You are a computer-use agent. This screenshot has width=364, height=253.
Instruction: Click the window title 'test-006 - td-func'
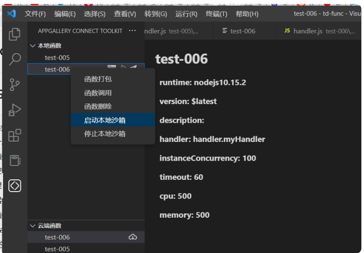[319, 13]
